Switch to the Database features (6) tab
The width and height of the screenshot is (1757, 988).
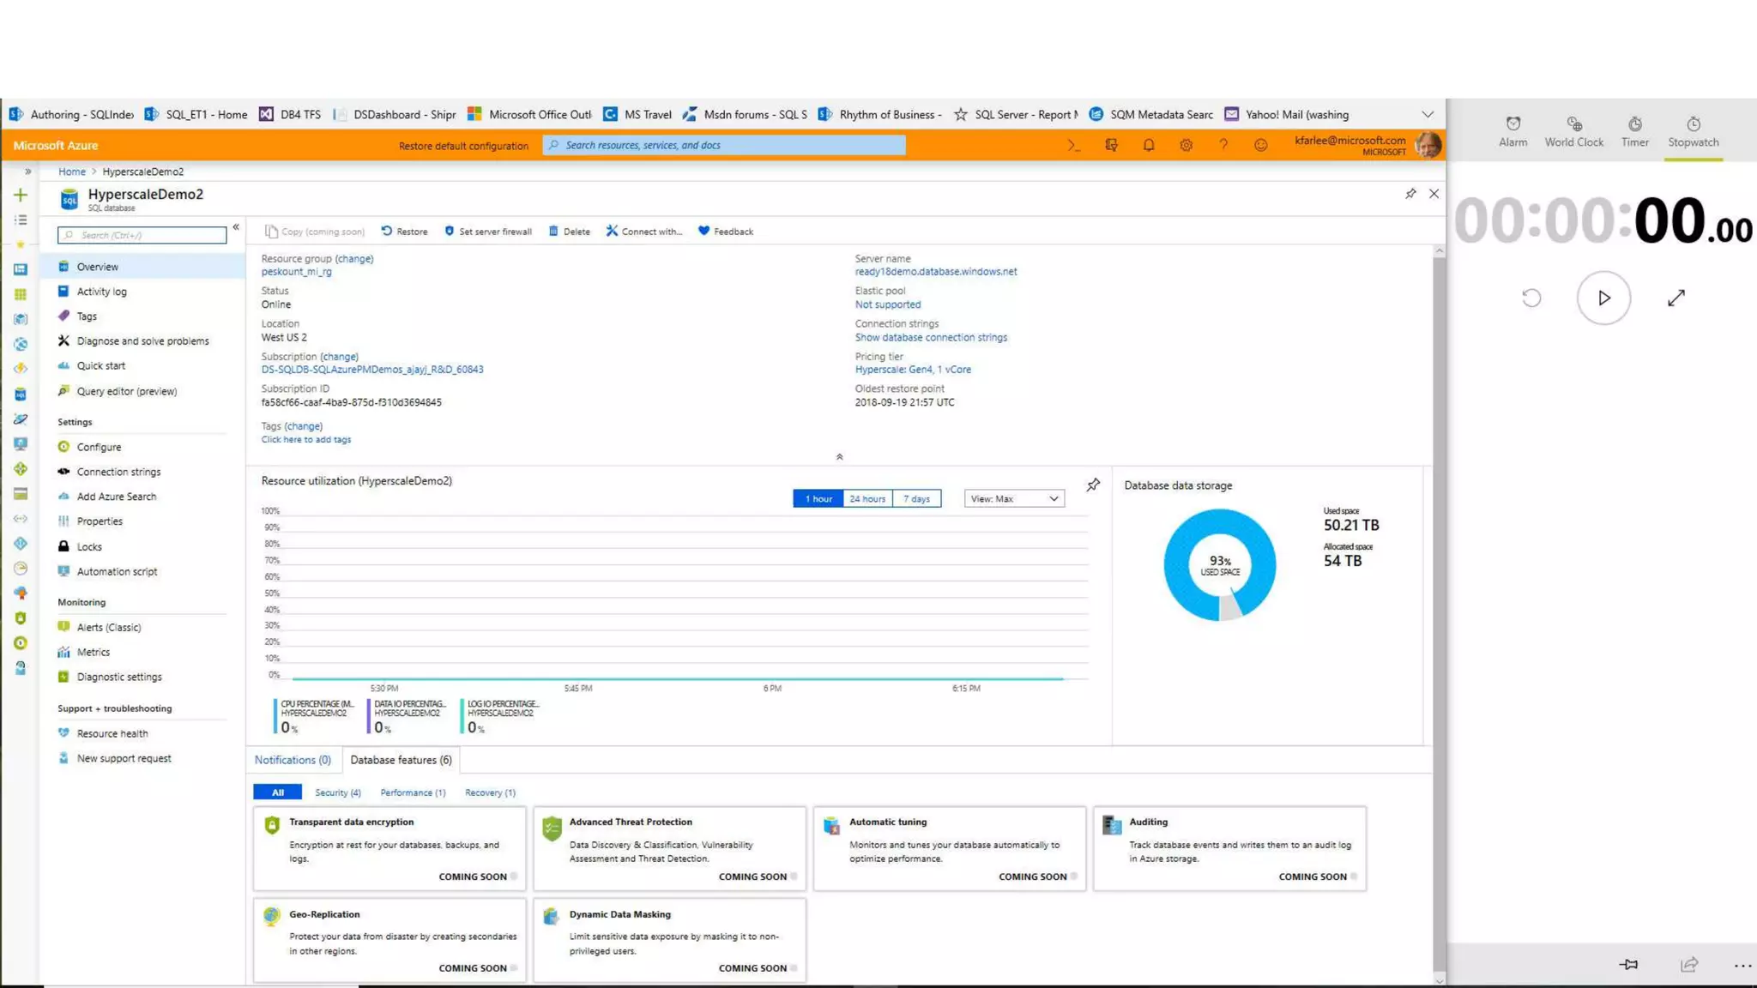(x=401, y=760)
